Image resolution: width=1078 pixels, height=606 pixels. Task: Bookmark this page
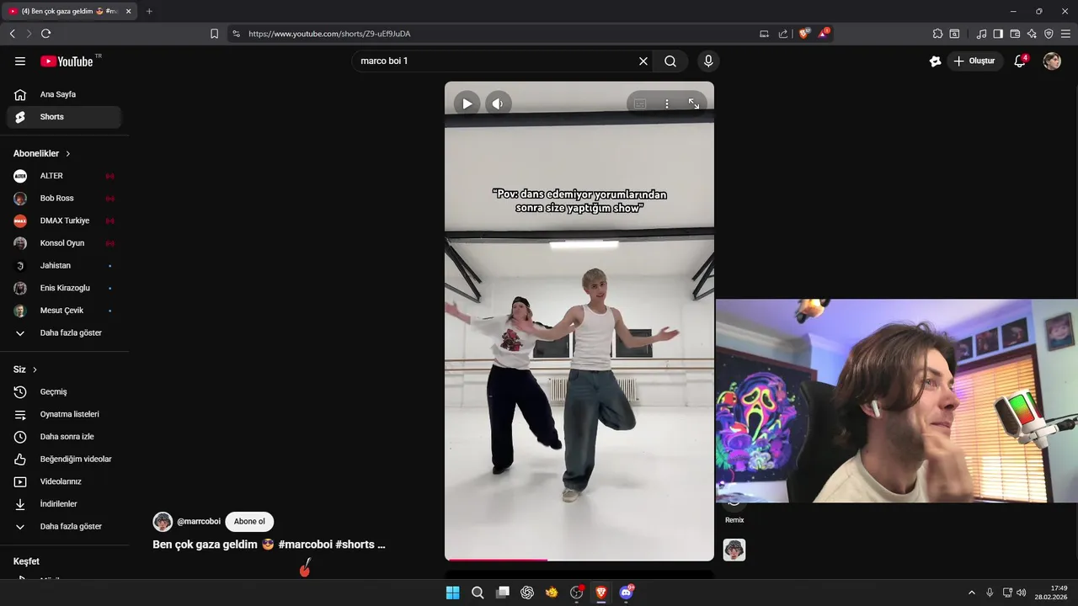(214, 34)
